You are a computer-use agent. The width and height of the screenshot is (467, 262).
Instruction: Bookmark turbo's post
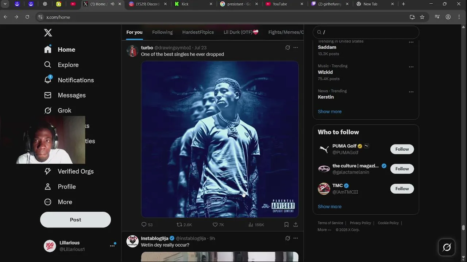[286, 225]
